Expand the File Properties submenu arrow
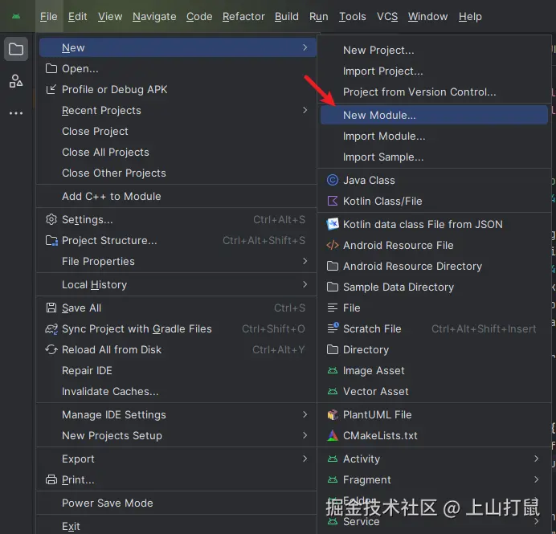This screenshot has width=556, height=534. coord(305,261)
